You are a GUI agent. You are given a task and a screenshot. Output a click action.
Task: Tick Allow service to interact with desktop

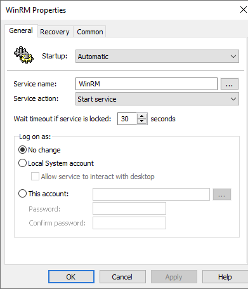coord(35,177)
